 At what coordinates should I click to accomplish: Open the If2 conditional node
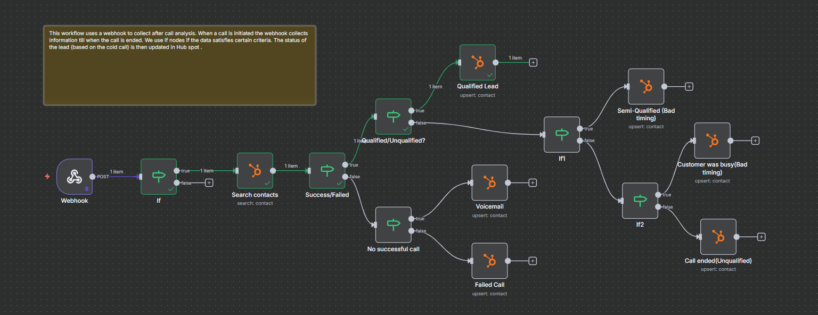coord(640,201)
